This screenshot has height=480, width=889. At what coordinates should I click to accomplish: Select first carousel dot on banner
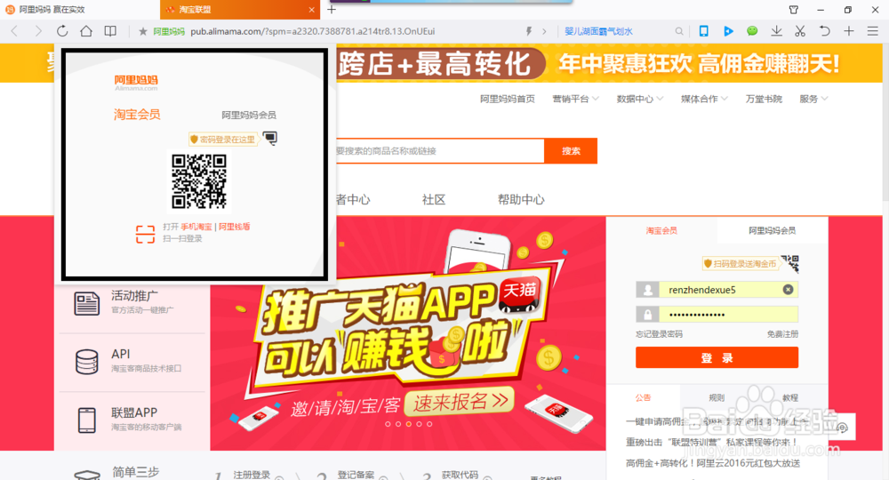click(388, 424)
